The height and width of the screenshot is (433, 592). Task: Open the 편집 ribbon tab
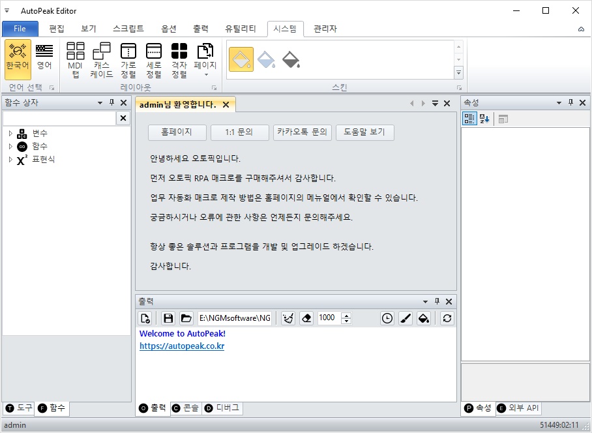[57, 29]
